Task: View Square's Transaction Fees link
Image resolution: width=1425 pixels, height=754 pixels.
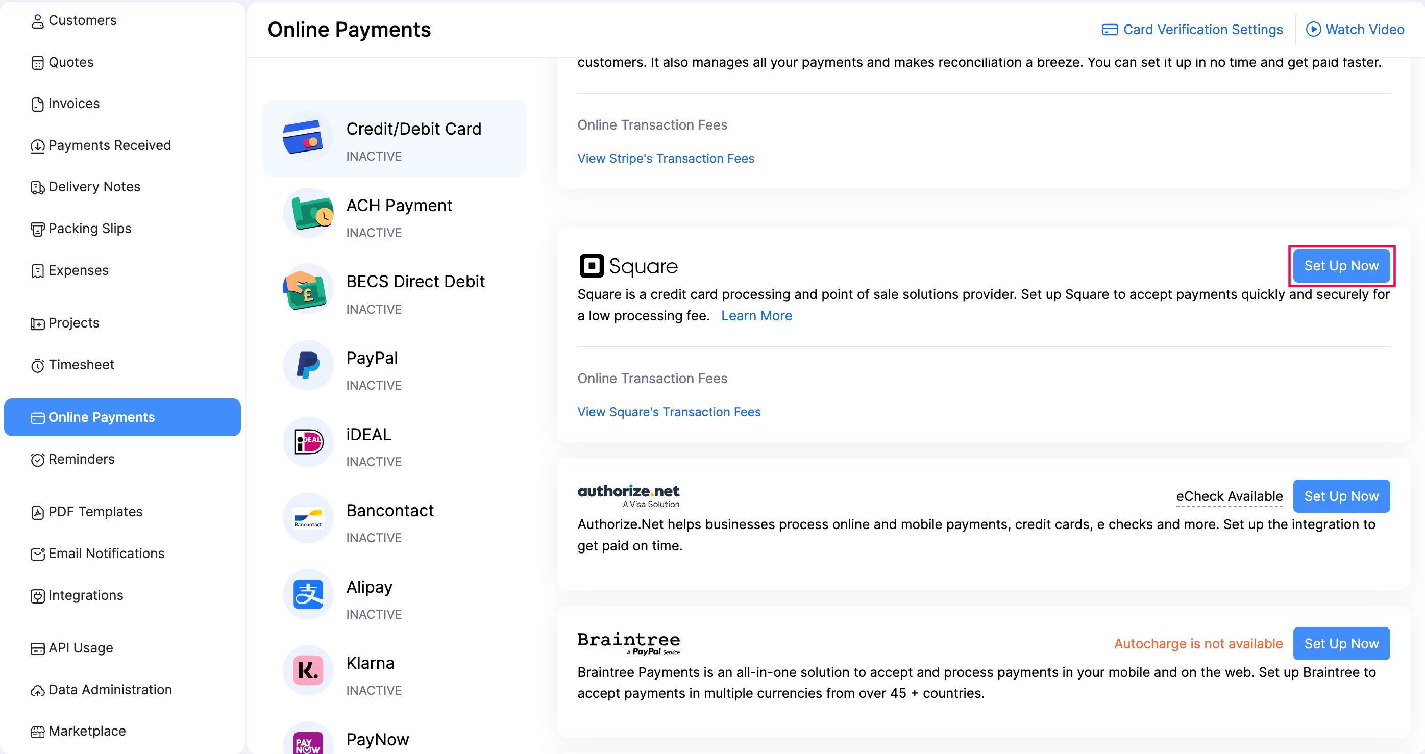Action: pos(669,412)
